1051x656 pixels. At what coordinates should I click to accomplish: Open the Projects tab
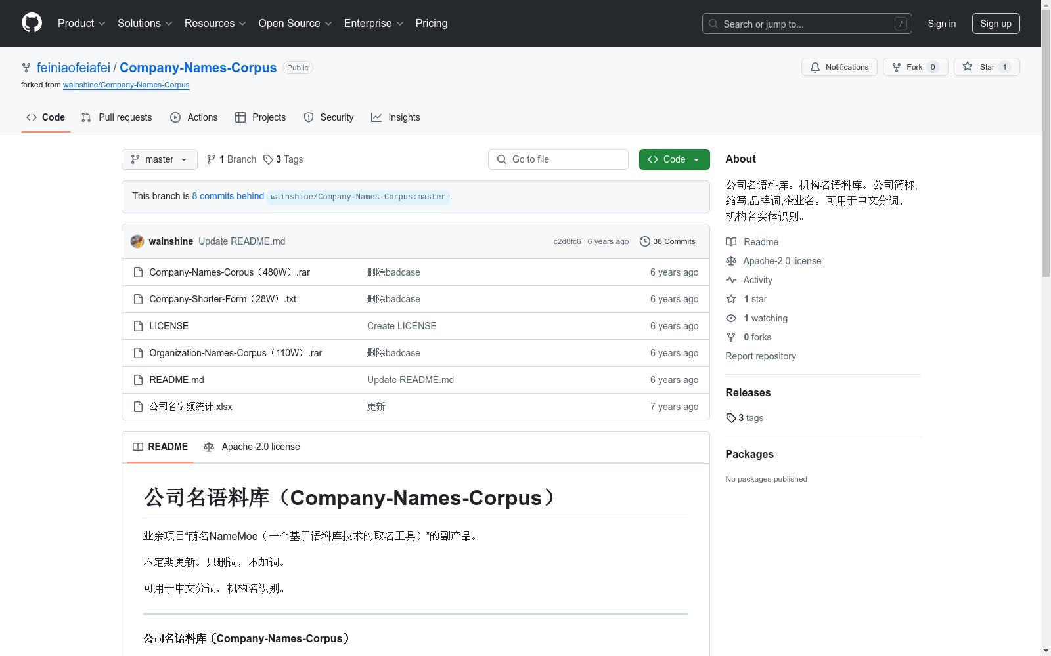[x=261, y=117]
